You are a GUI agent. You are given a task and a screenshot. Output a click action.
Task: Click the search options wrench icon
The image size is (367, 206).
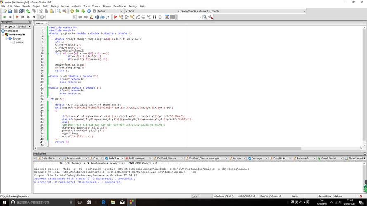[211, 17]
